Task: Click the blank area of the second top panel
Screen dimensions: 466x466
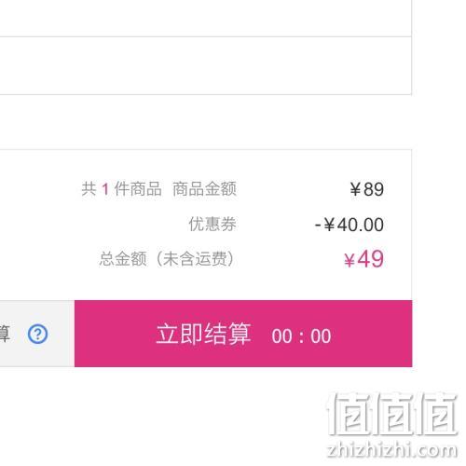Action: [x=206, y=65]
